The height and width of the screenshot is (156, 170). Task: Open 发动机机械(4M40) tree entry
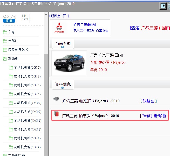(x=28, y=103)
